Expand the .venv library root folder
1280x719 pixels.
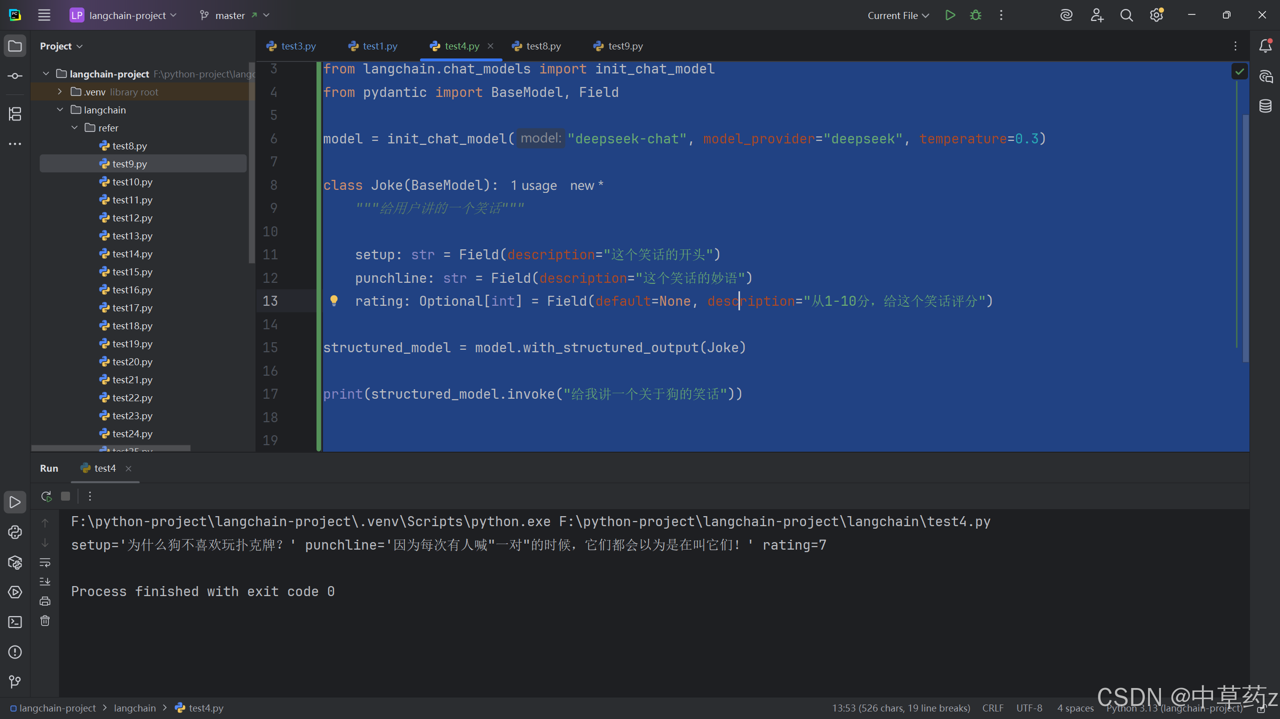click(60, 92)
